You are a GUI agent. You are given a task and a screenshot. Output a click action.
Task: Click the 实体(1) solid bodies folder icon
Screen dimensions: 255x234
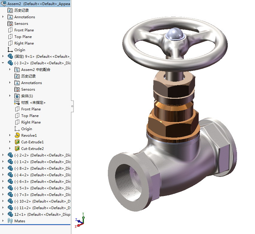tap(17, 96)
